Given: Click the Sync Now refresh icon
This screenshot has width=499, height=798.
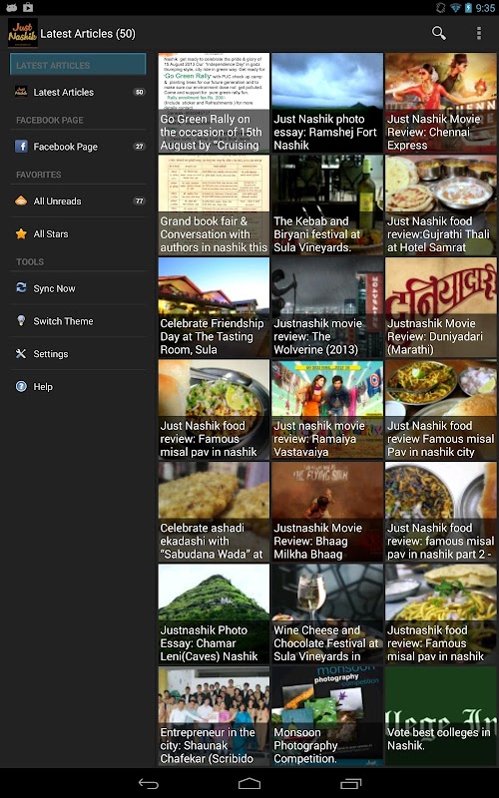Looking at the screenshot, I should click(21, 288).
